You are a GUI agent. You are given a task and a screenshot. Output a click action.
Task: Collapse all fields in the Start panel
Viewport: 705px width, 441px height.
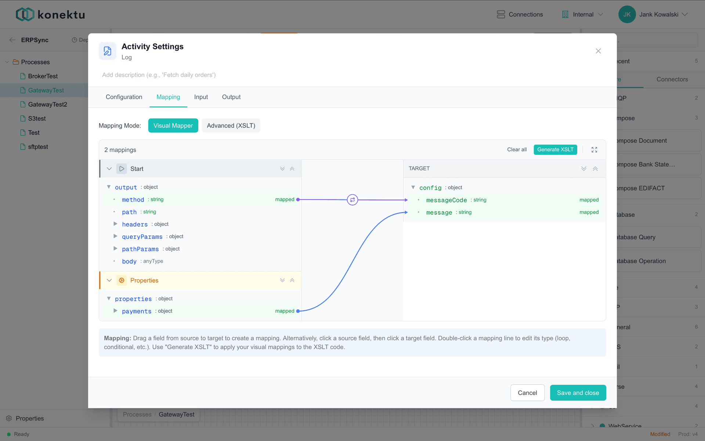click(292, 169)
